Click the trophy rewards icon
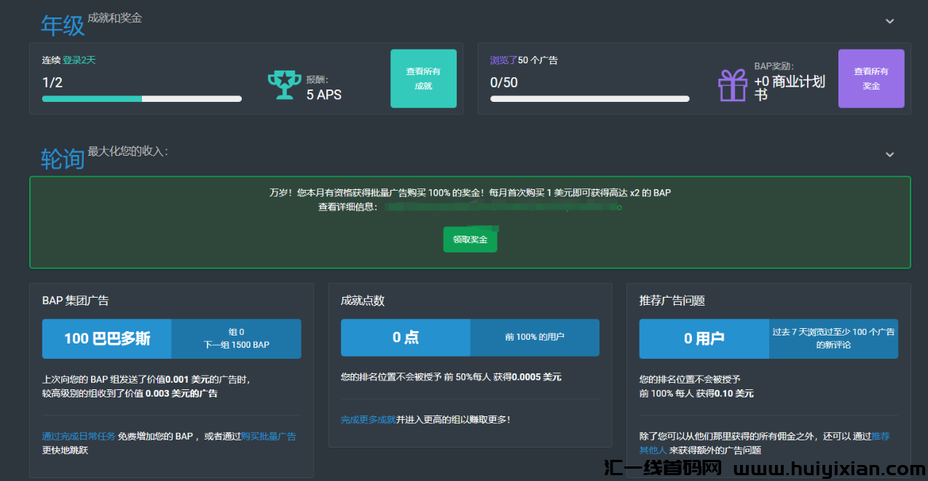The height and width of the screenshot is (481, 928). pyautogui.click(x=284, y=84)
